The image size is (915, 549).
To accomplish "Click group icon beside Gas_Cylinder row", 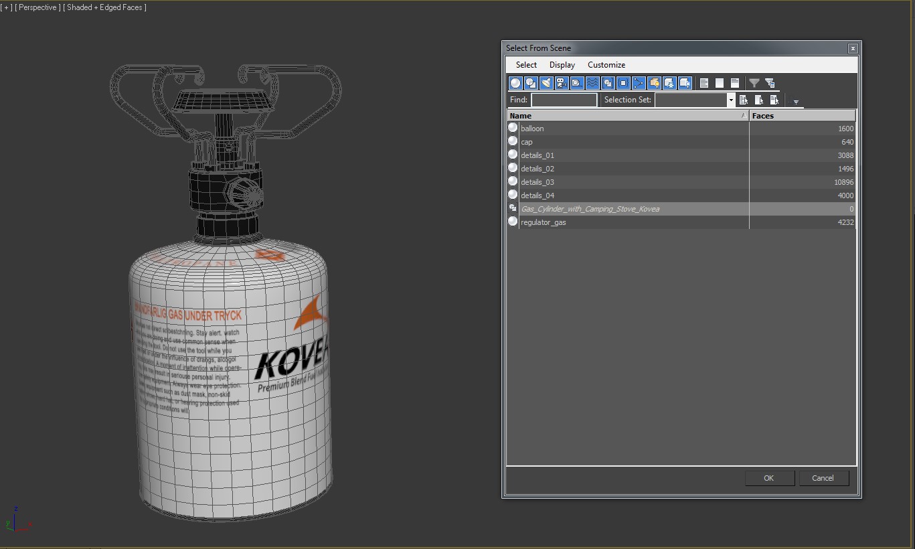I will (513, 208).
